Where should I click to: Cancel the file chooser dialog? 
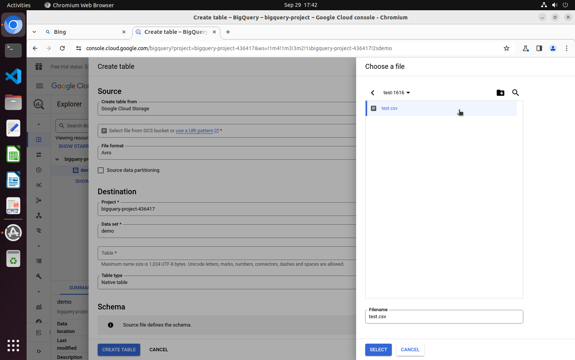point(410,350)
